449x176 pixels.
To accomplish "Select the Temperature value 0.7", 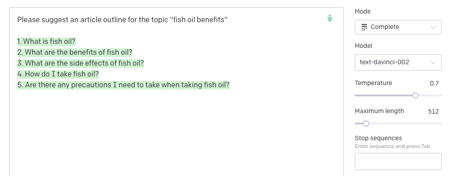I will pos(434,83).
